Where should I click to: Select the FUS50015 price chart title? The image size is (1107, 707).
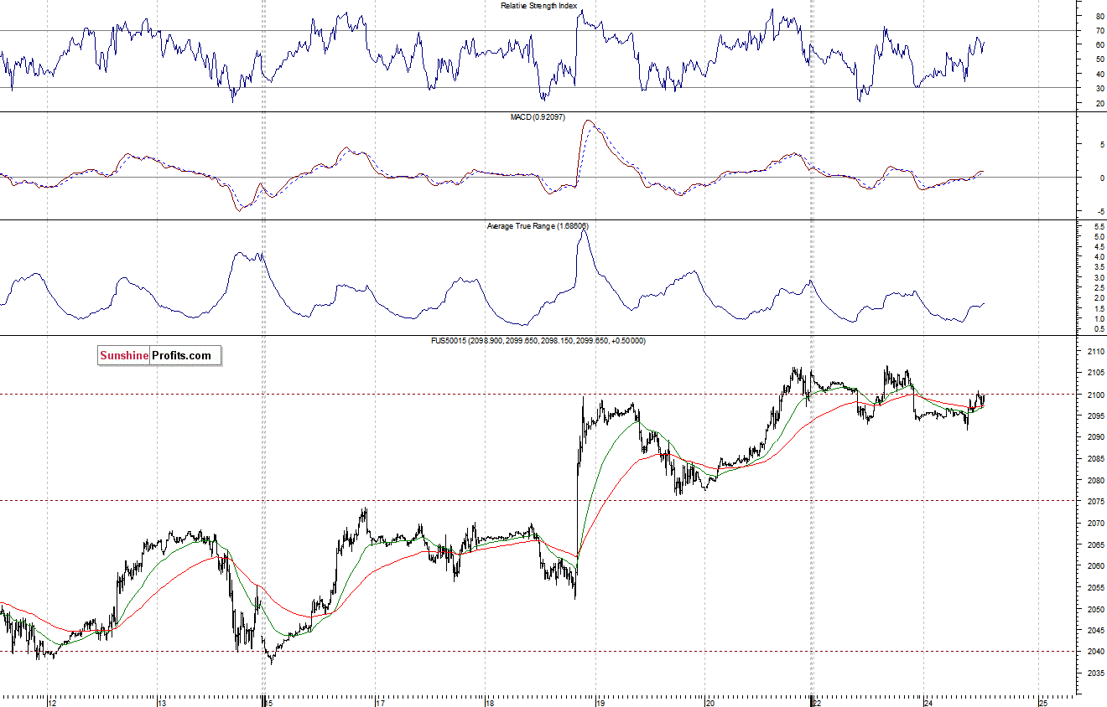click(538, 341)
